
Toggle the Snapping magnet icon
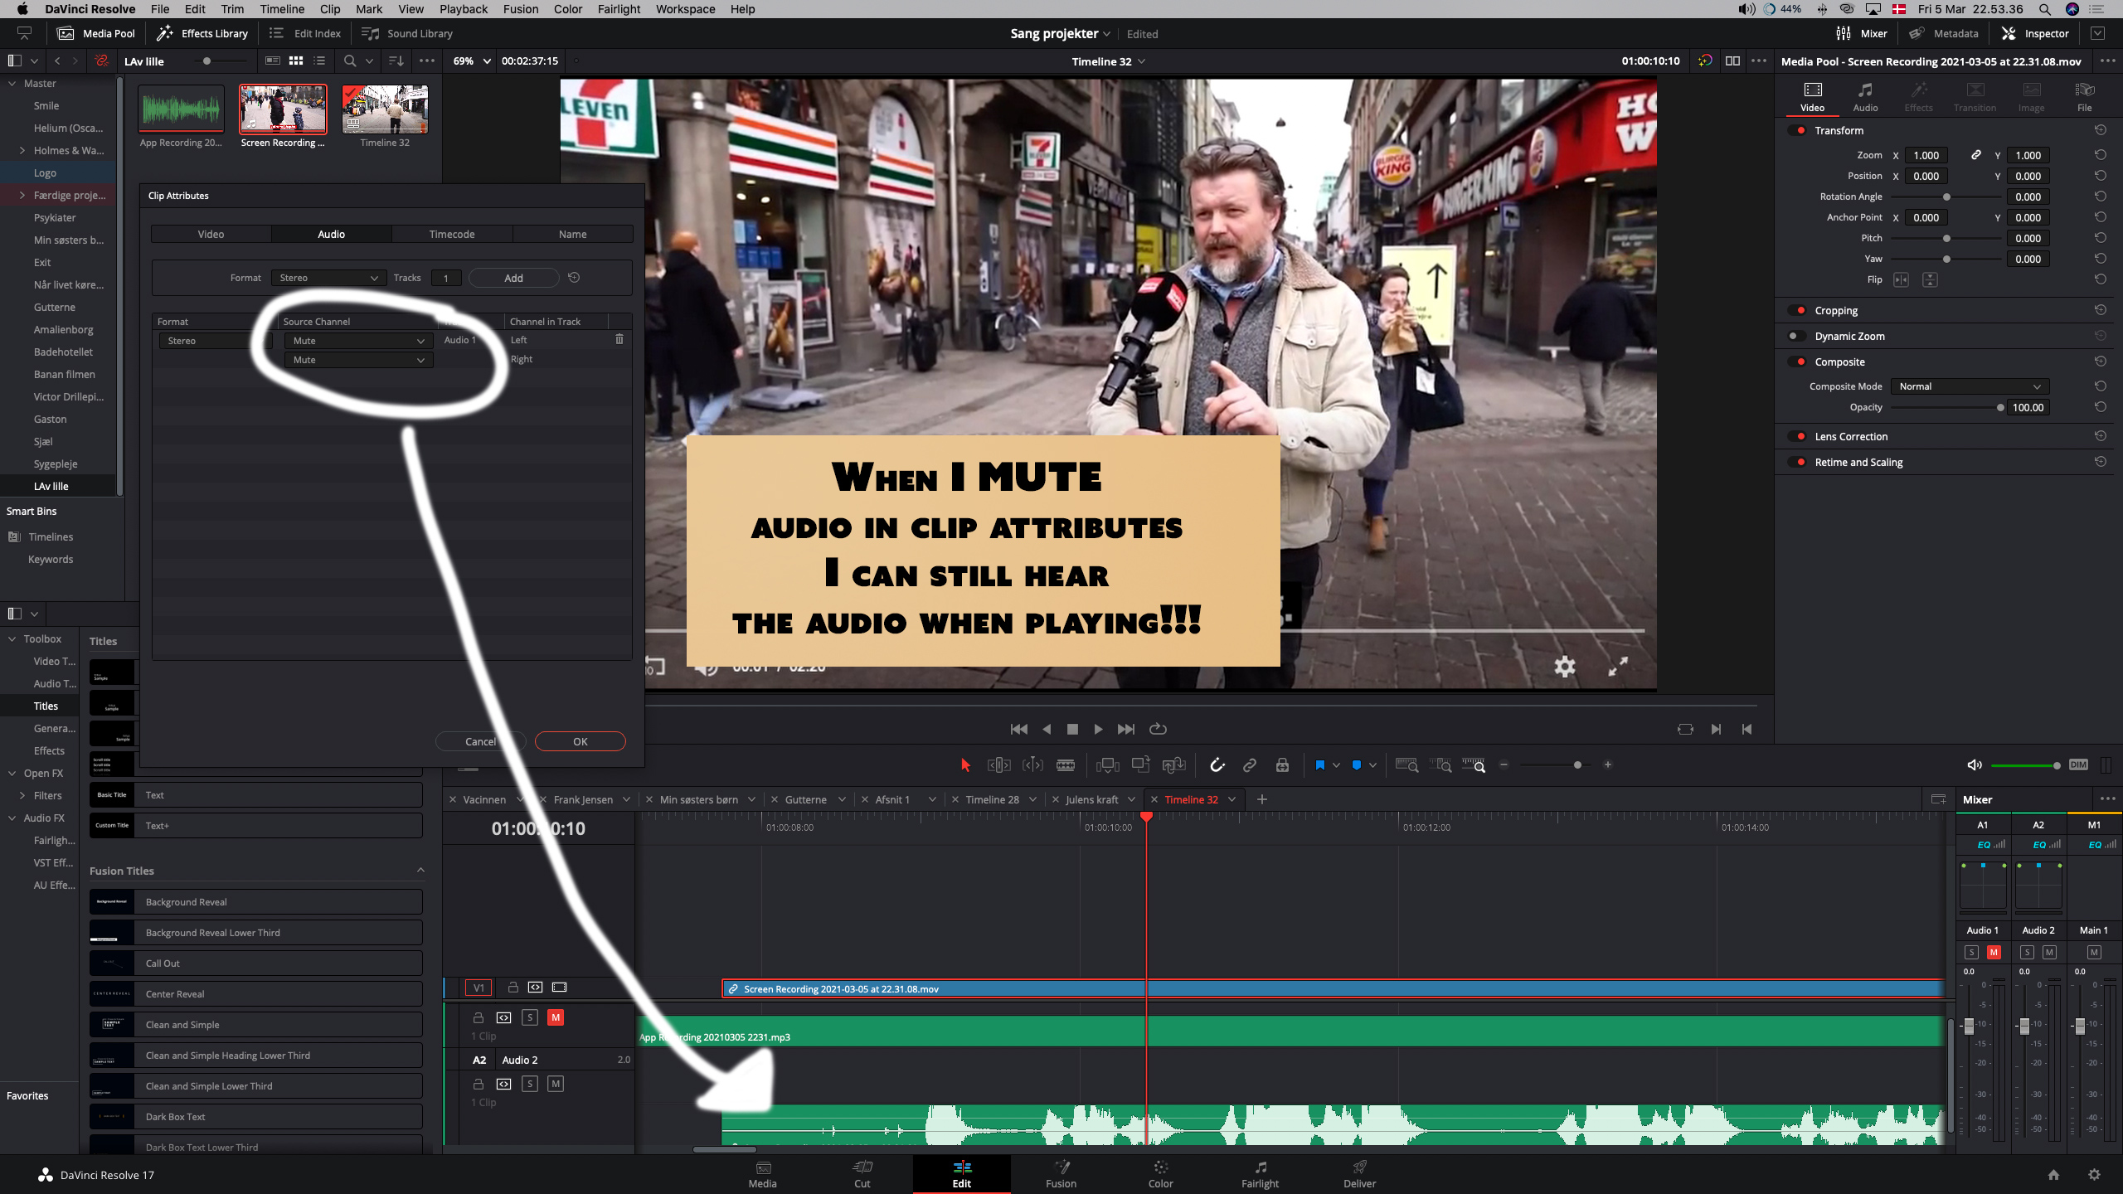click(x=1217, y=765)
